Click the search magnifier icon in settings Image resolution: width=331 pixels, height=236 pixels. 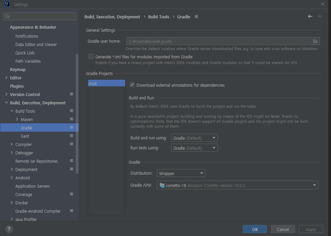pyautogui.click(x=7, y=16)
